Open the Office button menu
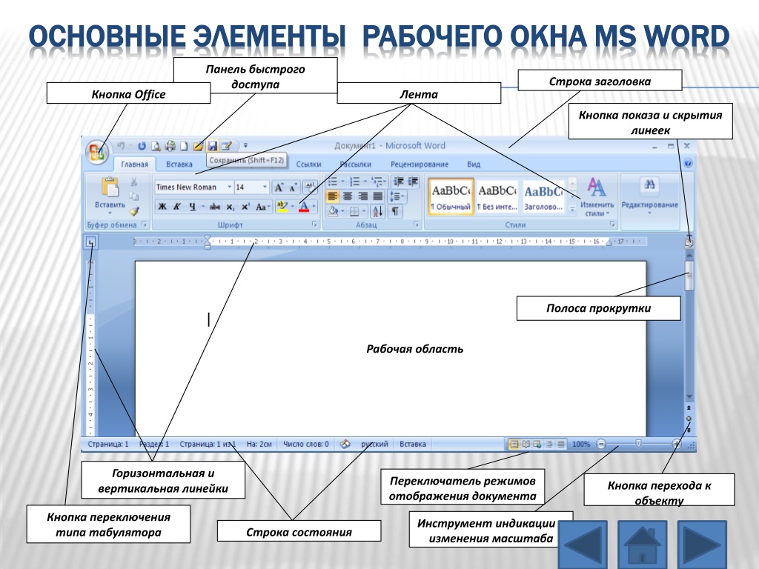The image size is (759, 569). (x=98, y=152)
